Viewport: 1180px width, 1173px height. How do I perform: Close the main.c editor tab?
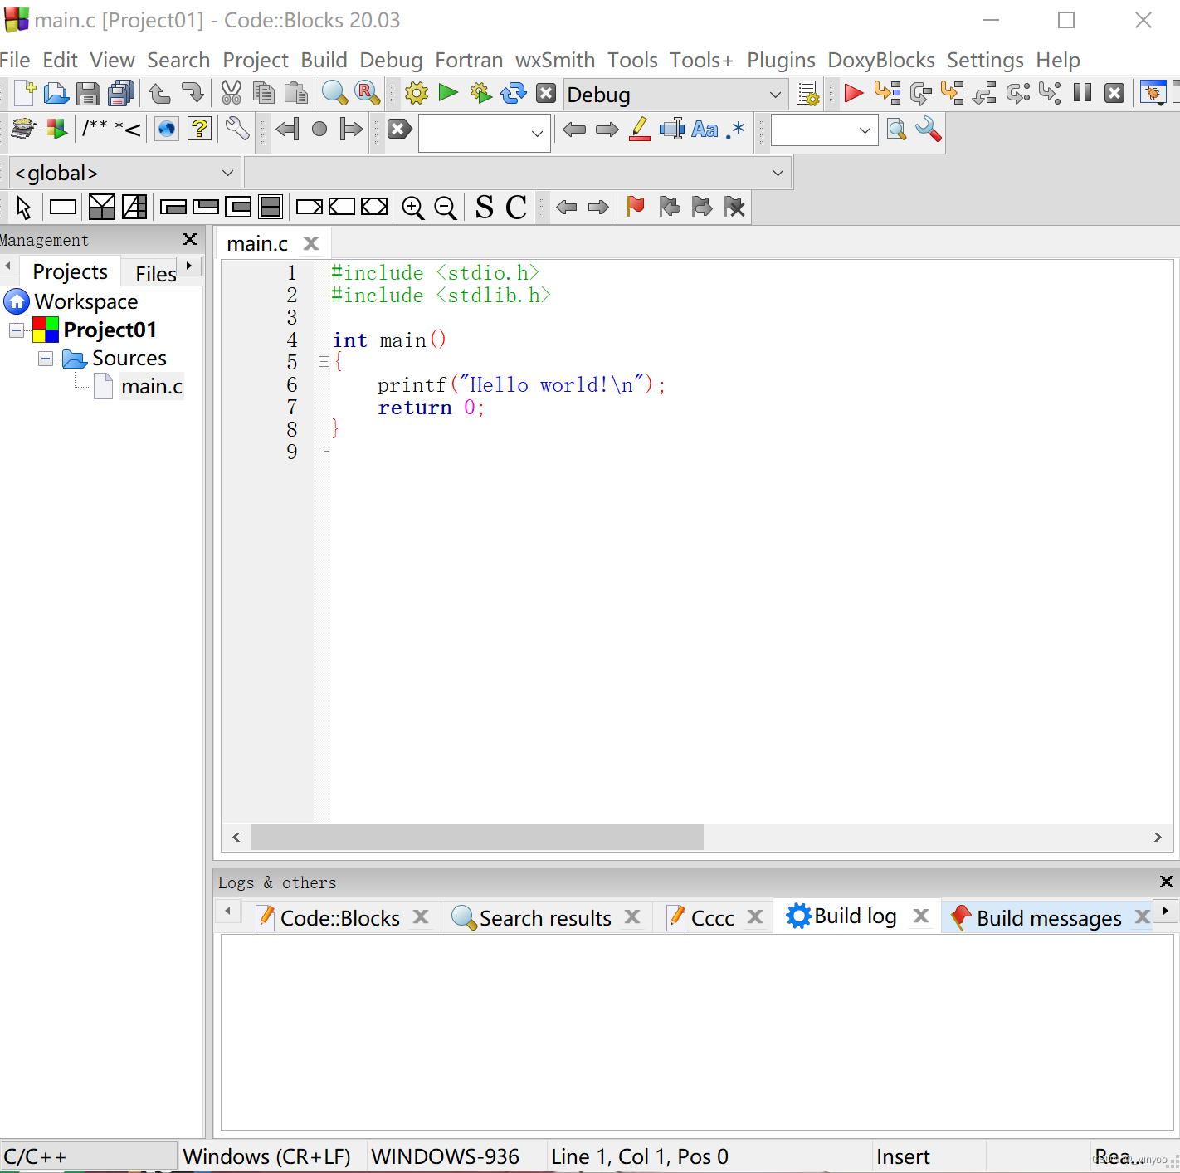[311, 243]
